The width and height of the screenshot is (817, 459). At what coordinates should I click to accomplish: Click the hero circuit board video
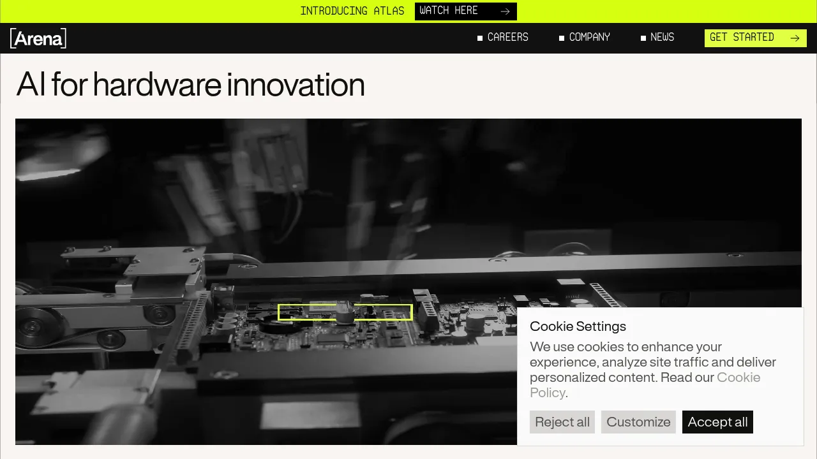[408, 282]
